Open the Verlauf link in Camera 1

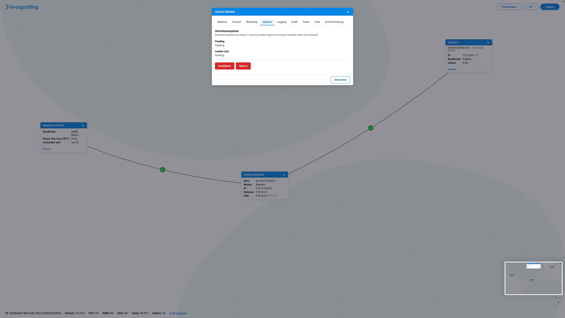[x=452, y=69]
